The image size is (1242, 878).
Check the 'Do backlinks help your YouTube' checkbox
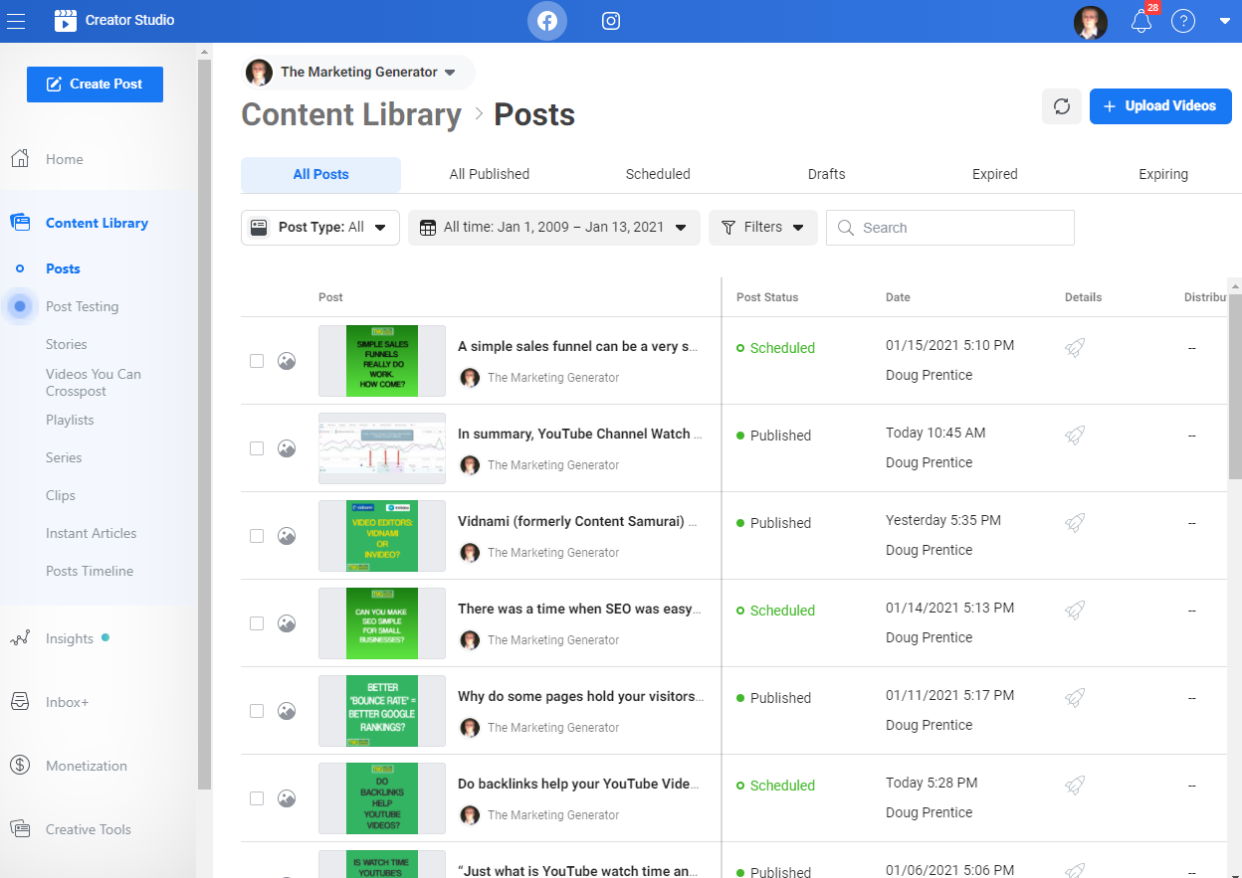pyautogui.click(x=257, y=798)
